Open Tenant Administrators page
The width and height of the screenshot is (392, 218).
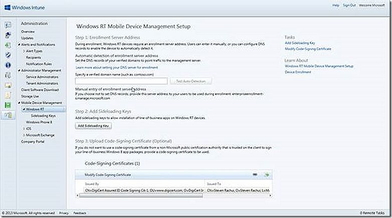pyautogui.click(x=42, y=84)
